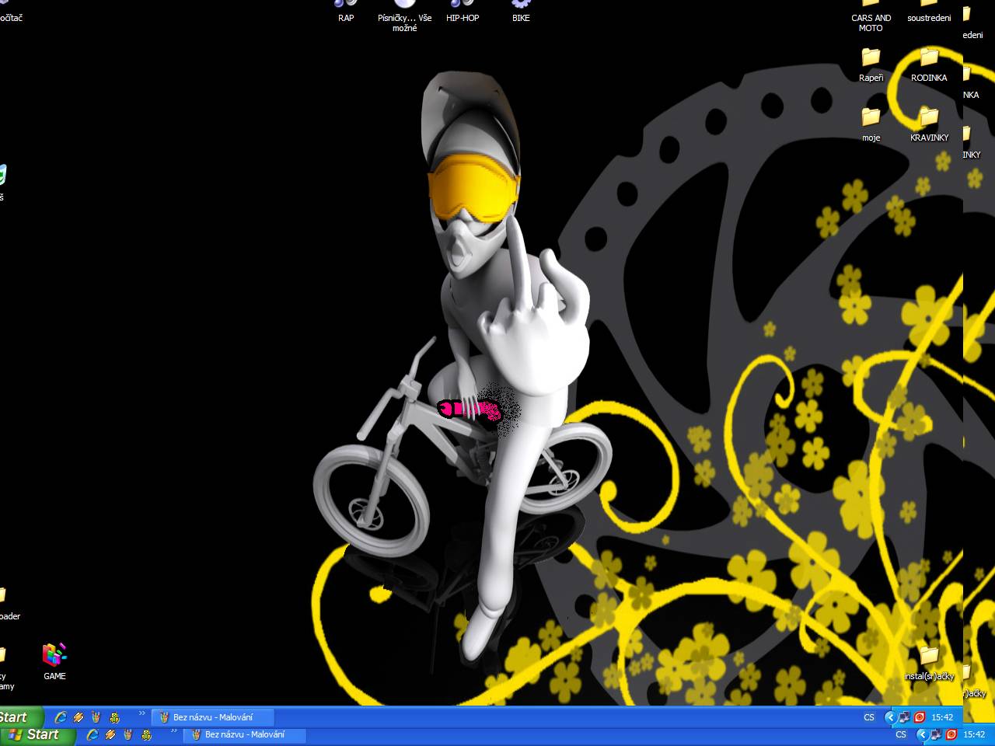
Task: Launch Internet Explorer from bottom quick launch
Action: pyautogui.click(x=93, y=735)
